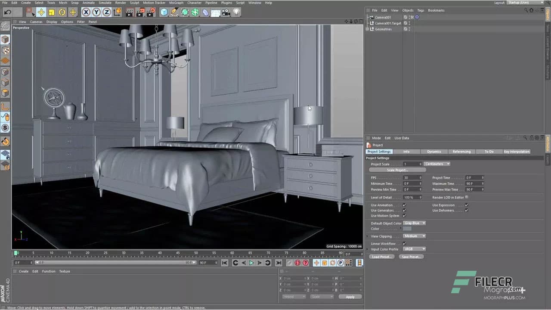Uncheck Linear Workflow

pos(404,243)
